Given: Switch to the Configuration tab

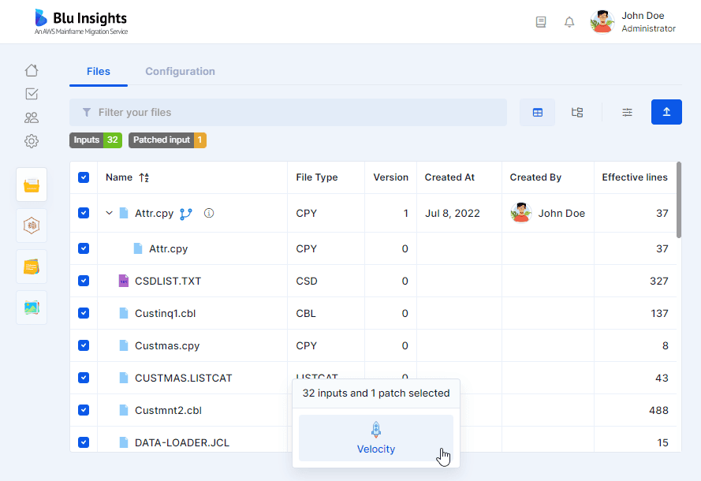Looking at the screenshot, I should (x=180, y=72).
